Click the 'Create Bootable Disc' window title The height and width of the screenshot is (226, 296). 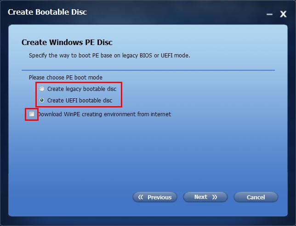click(x=47, y=12)
